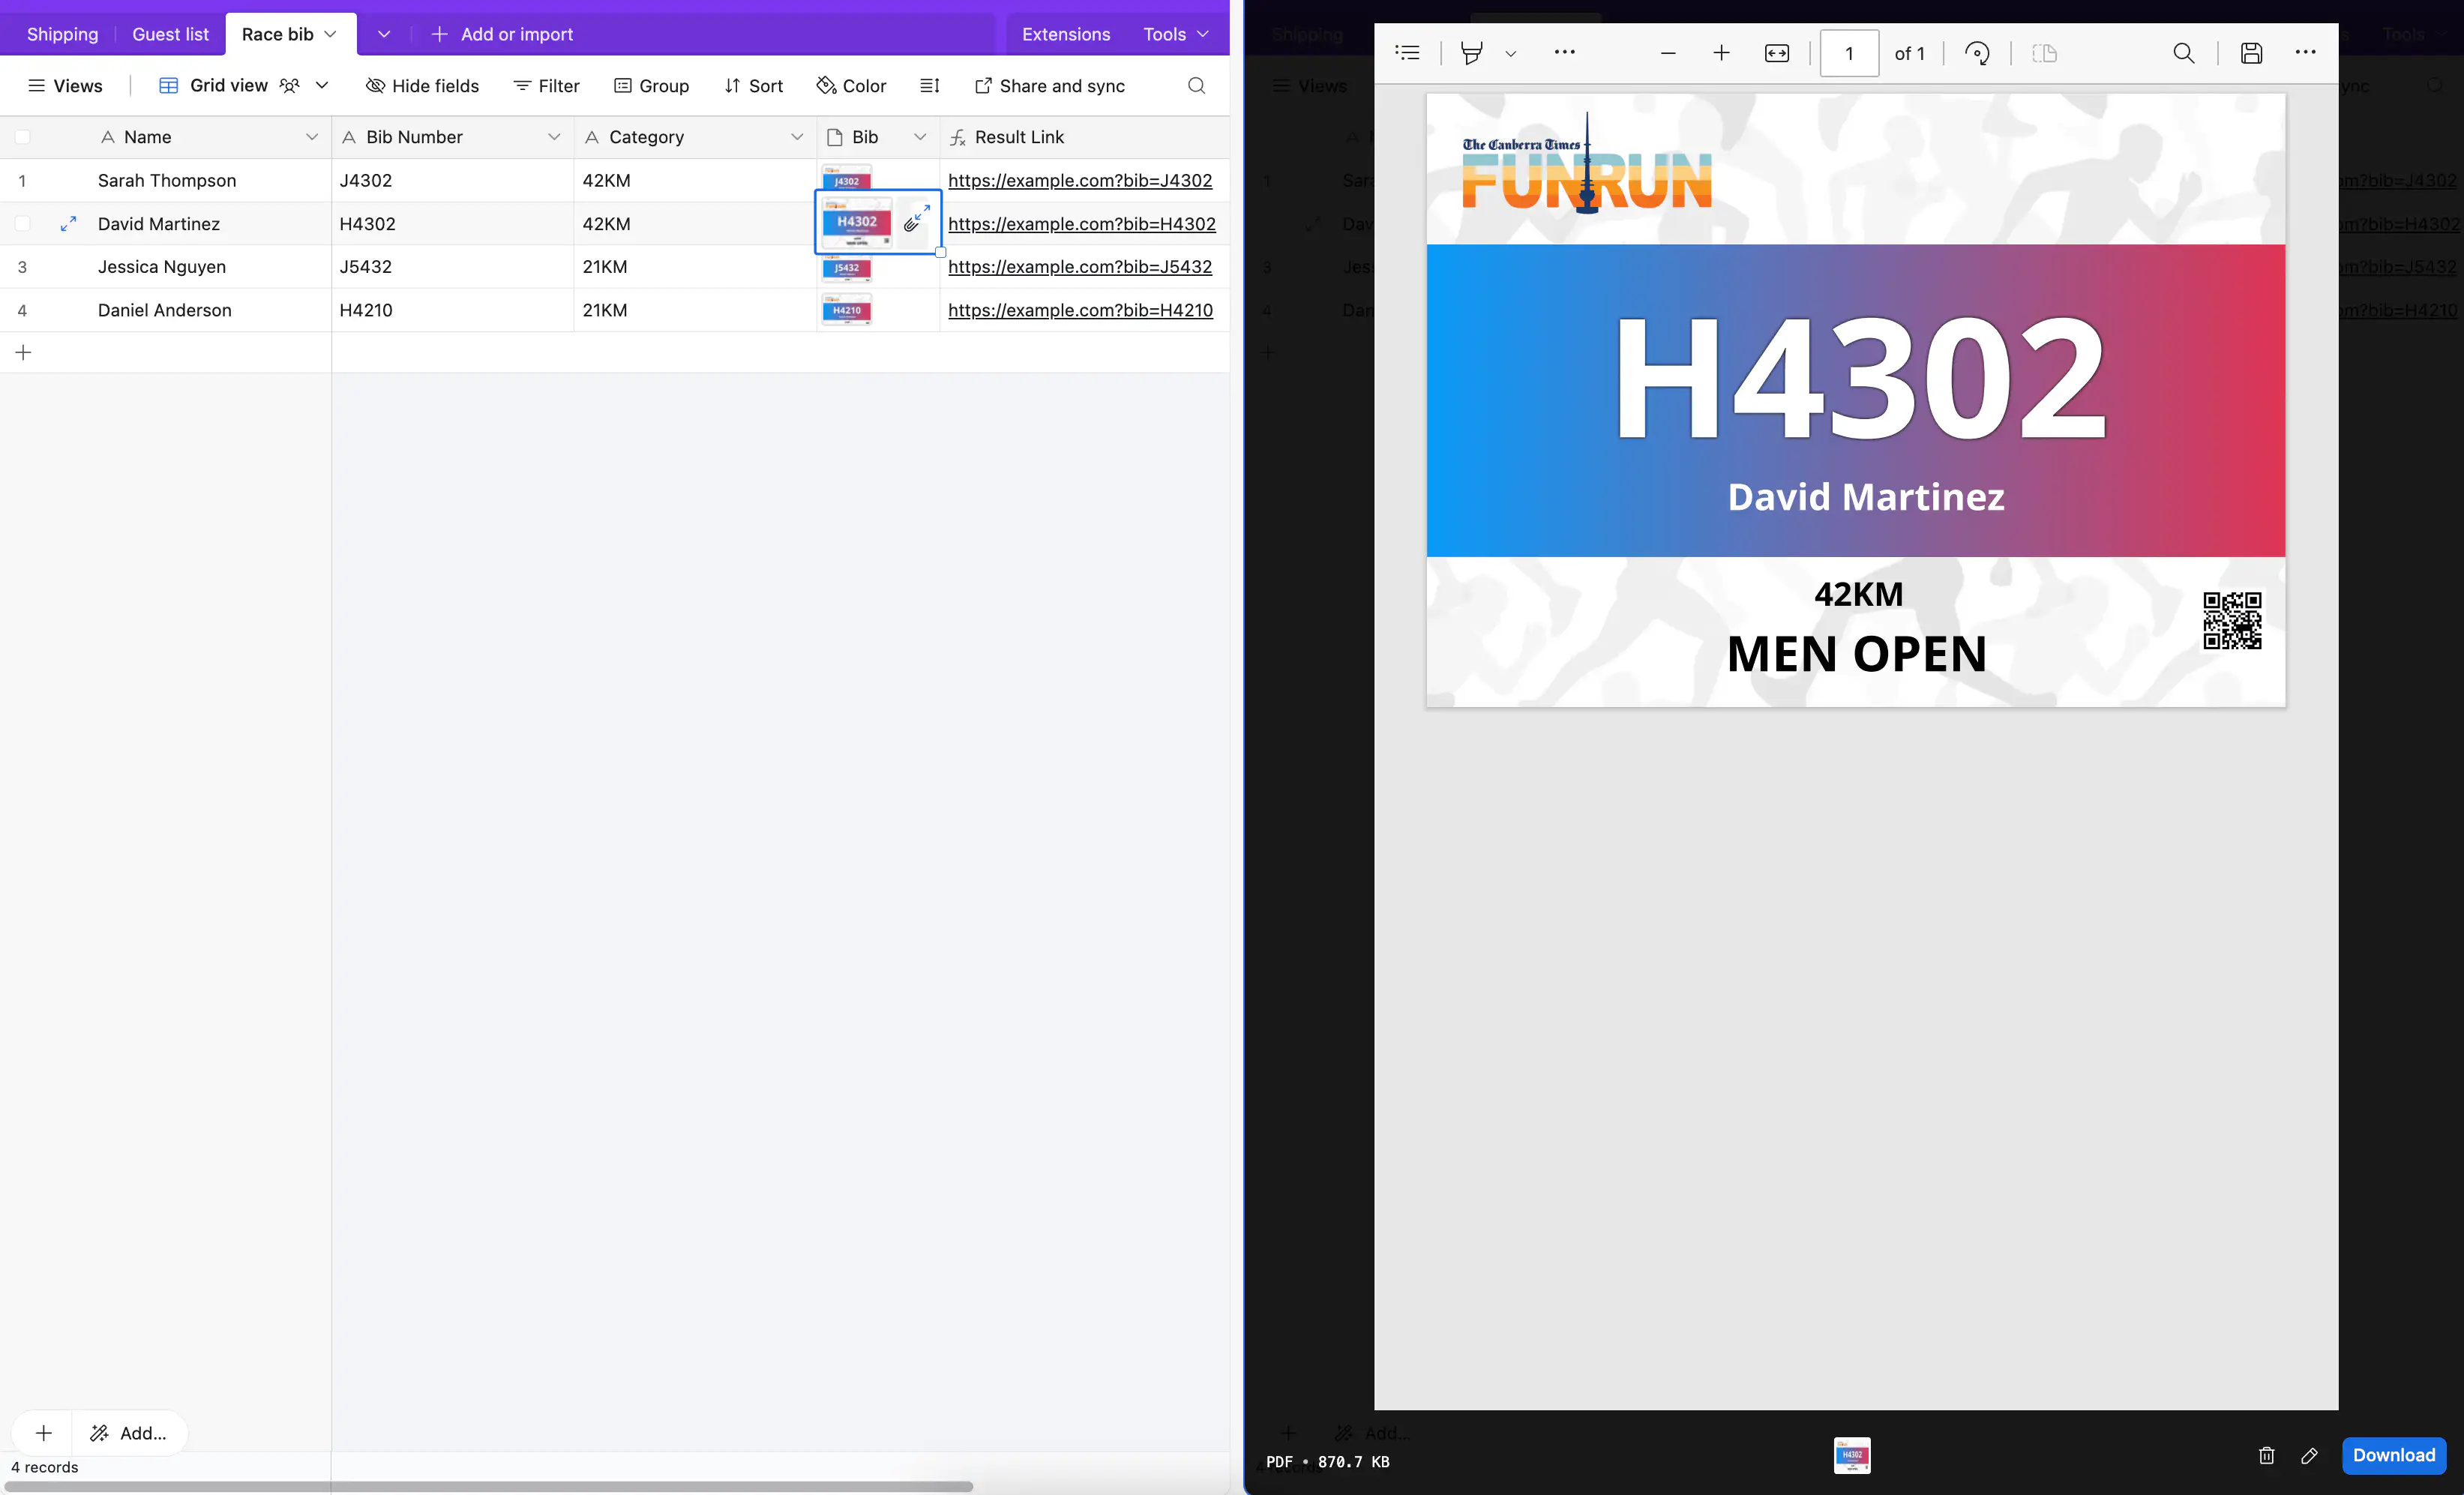Open more annotation tools ellipsis in PDF viewer
This screenshot has height=1495, width=2464.
[1564, 52]
